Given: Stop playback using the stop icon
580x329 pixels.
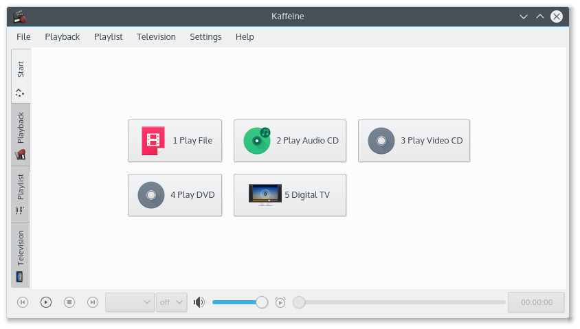Looking at the screenshot, I should point(69,302).
